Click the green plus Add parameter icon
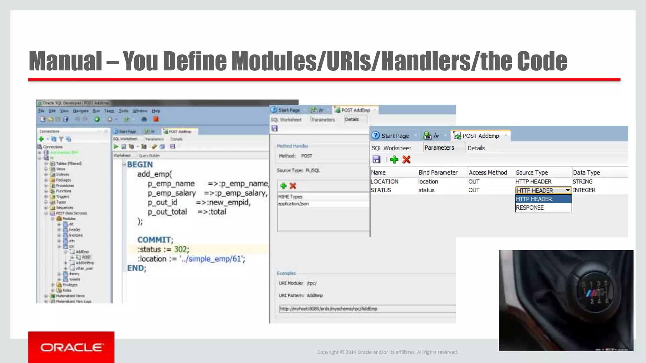This screenshot has height=363, width=646. coord(394,159)
